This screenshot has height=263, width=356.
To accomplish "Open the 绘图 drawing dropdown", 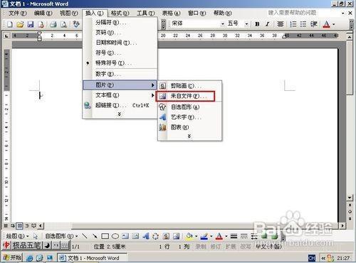I will 18,236.
